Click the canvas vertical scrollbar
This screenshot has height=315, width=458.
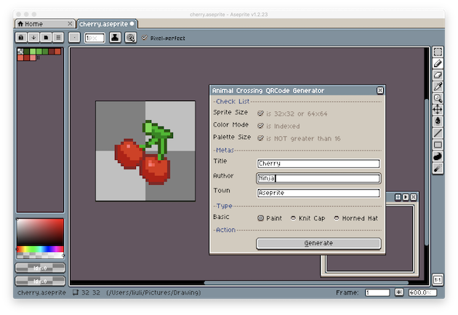427,172
